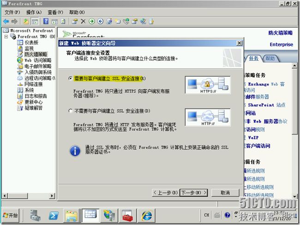
Task: Open 更新中心 node
Action: click(x=34, y=102)
